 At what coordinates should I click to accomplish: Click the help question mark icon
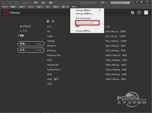[139, 13]
